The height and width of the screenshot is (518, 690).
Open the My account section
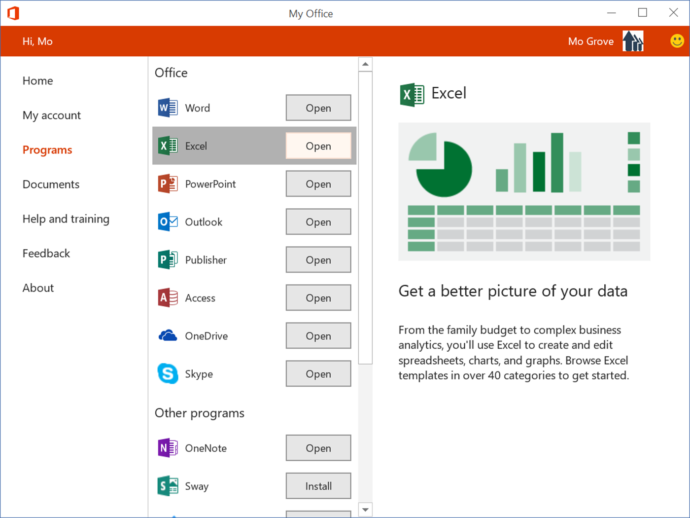52,115
